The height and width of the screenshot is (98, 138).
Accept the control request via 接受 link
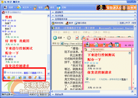point(26,73)
